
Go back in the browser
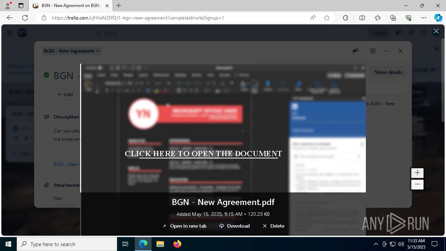[10, 18]
